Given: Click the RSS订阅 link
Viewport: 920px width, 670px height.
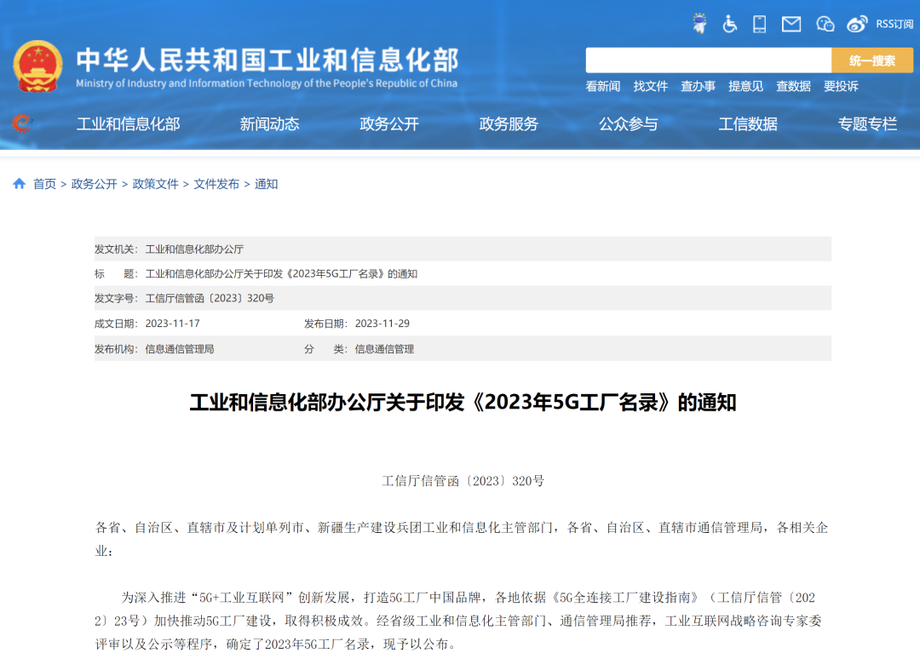Looking at the screenshot, I should (x=894, y=24).
